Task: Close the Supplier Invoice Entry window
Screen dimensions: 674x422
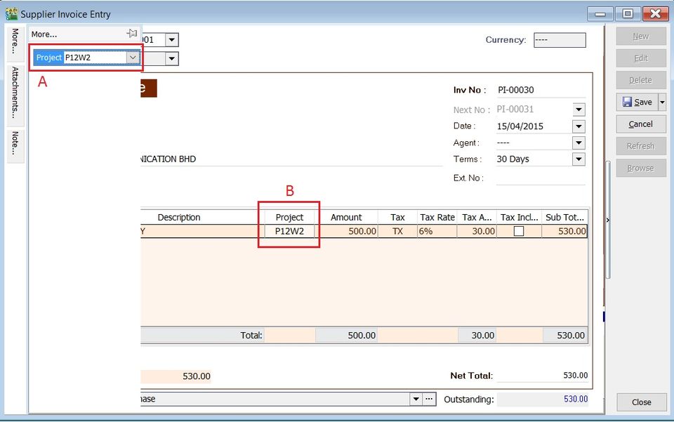Action: tap(640, 402)
